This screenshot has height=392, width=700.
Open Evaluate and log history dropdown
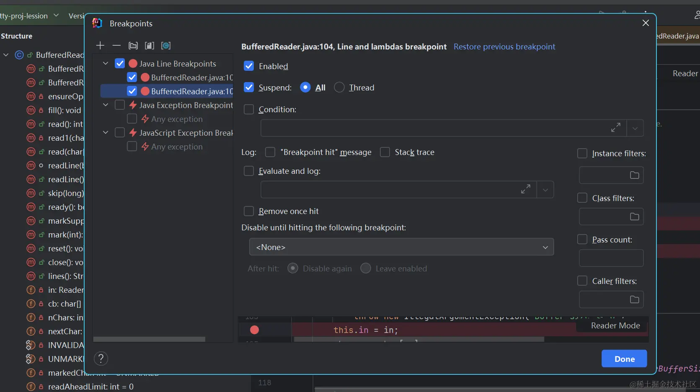point(545,190)
